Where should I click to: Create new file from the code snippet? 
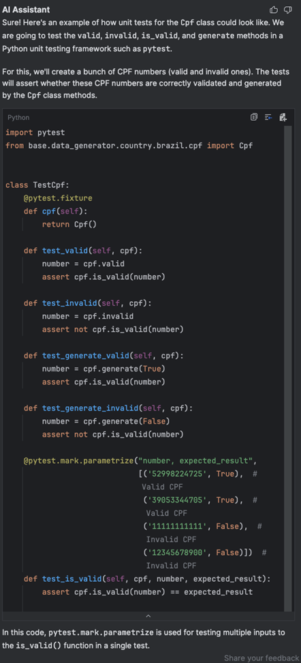click(x=283, y=117)
